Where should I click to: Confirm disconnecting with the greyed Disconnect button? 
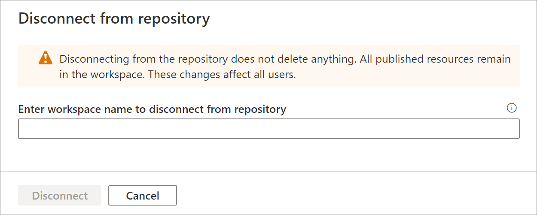(x=60, y=196)
